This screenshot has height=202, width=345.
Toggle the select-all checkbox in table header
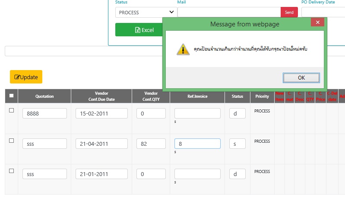coord(11,96)
